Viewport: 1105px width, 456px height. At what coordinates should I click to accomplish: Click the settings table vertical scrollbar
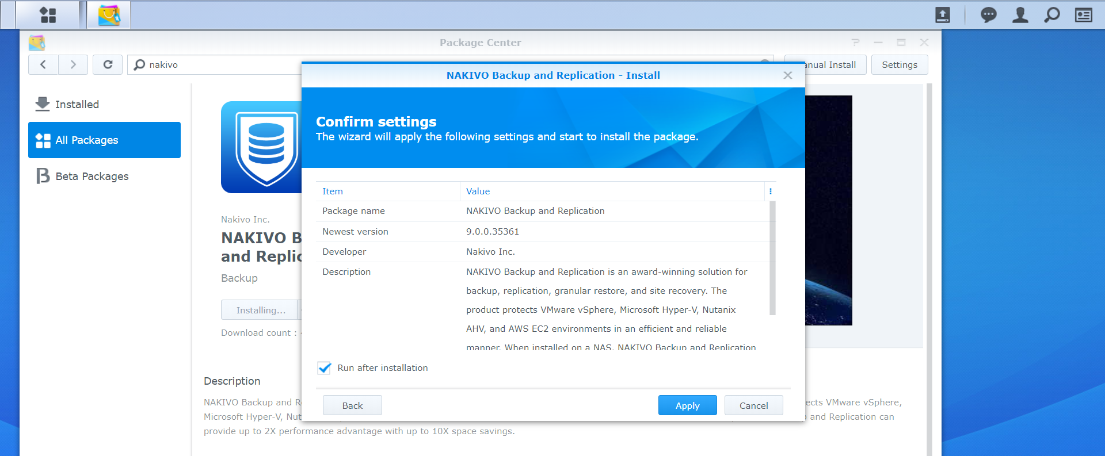point(772,258)
